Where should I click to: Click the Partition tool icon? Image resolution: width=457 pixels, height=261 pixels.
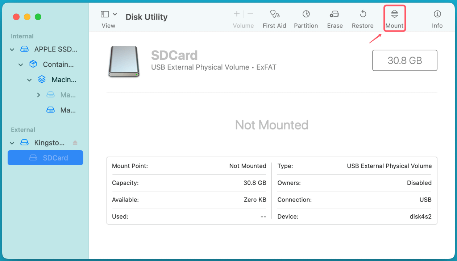tap(306, 18)
